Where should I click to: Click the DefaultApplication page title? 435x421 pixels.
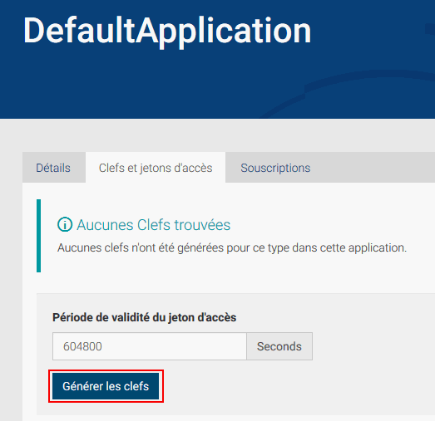(x=167, y=31)
